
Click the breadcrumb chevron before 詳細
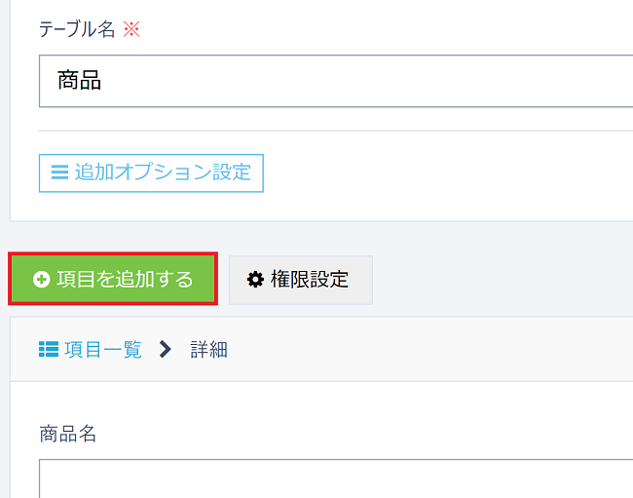165,349
